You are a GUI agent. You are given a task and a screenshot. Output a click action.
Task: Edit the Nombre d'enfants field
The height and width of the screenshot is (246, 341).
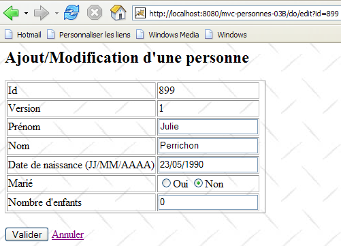pyautogui.click(x=208, y=202)
